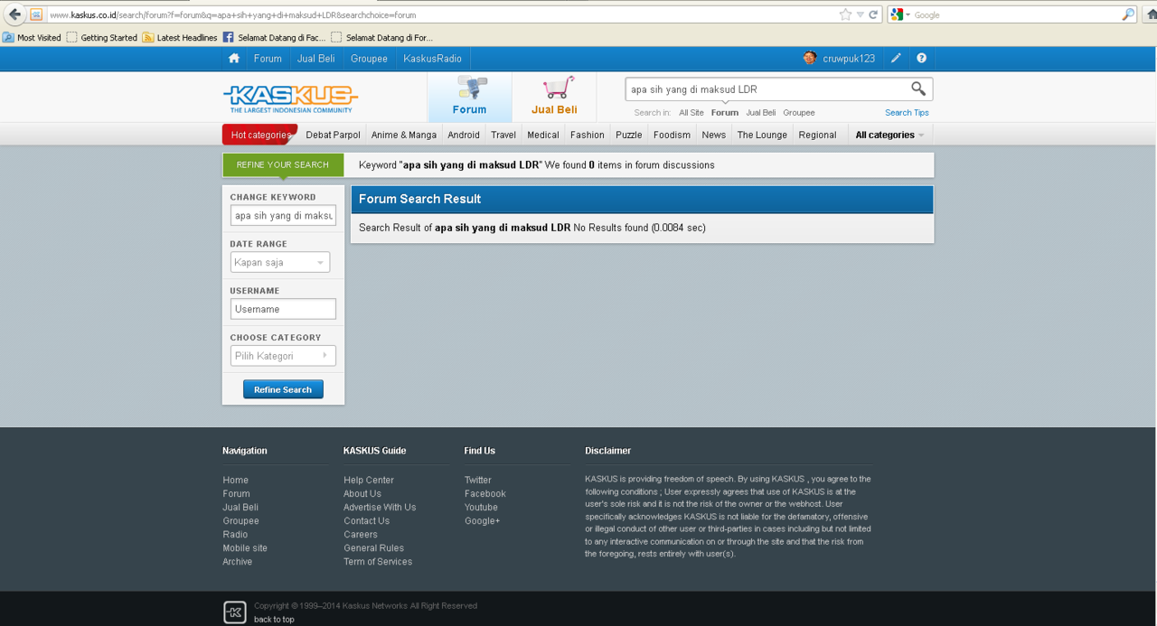Open the Google search engine dropdown

click(900, 14)
